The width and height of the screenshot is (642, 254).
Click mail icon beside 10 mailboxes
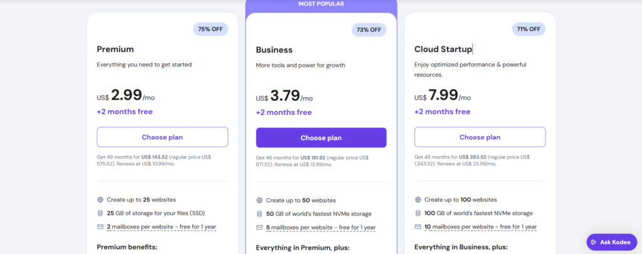point(418,226)
